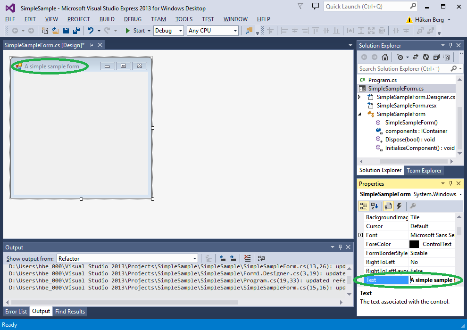Click the Output horizontal scrollbar

tap(125, 302)
